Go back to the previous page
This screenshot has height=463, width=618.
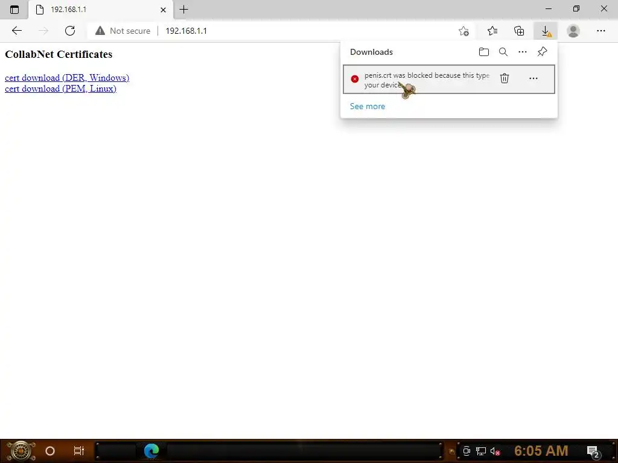16,31
